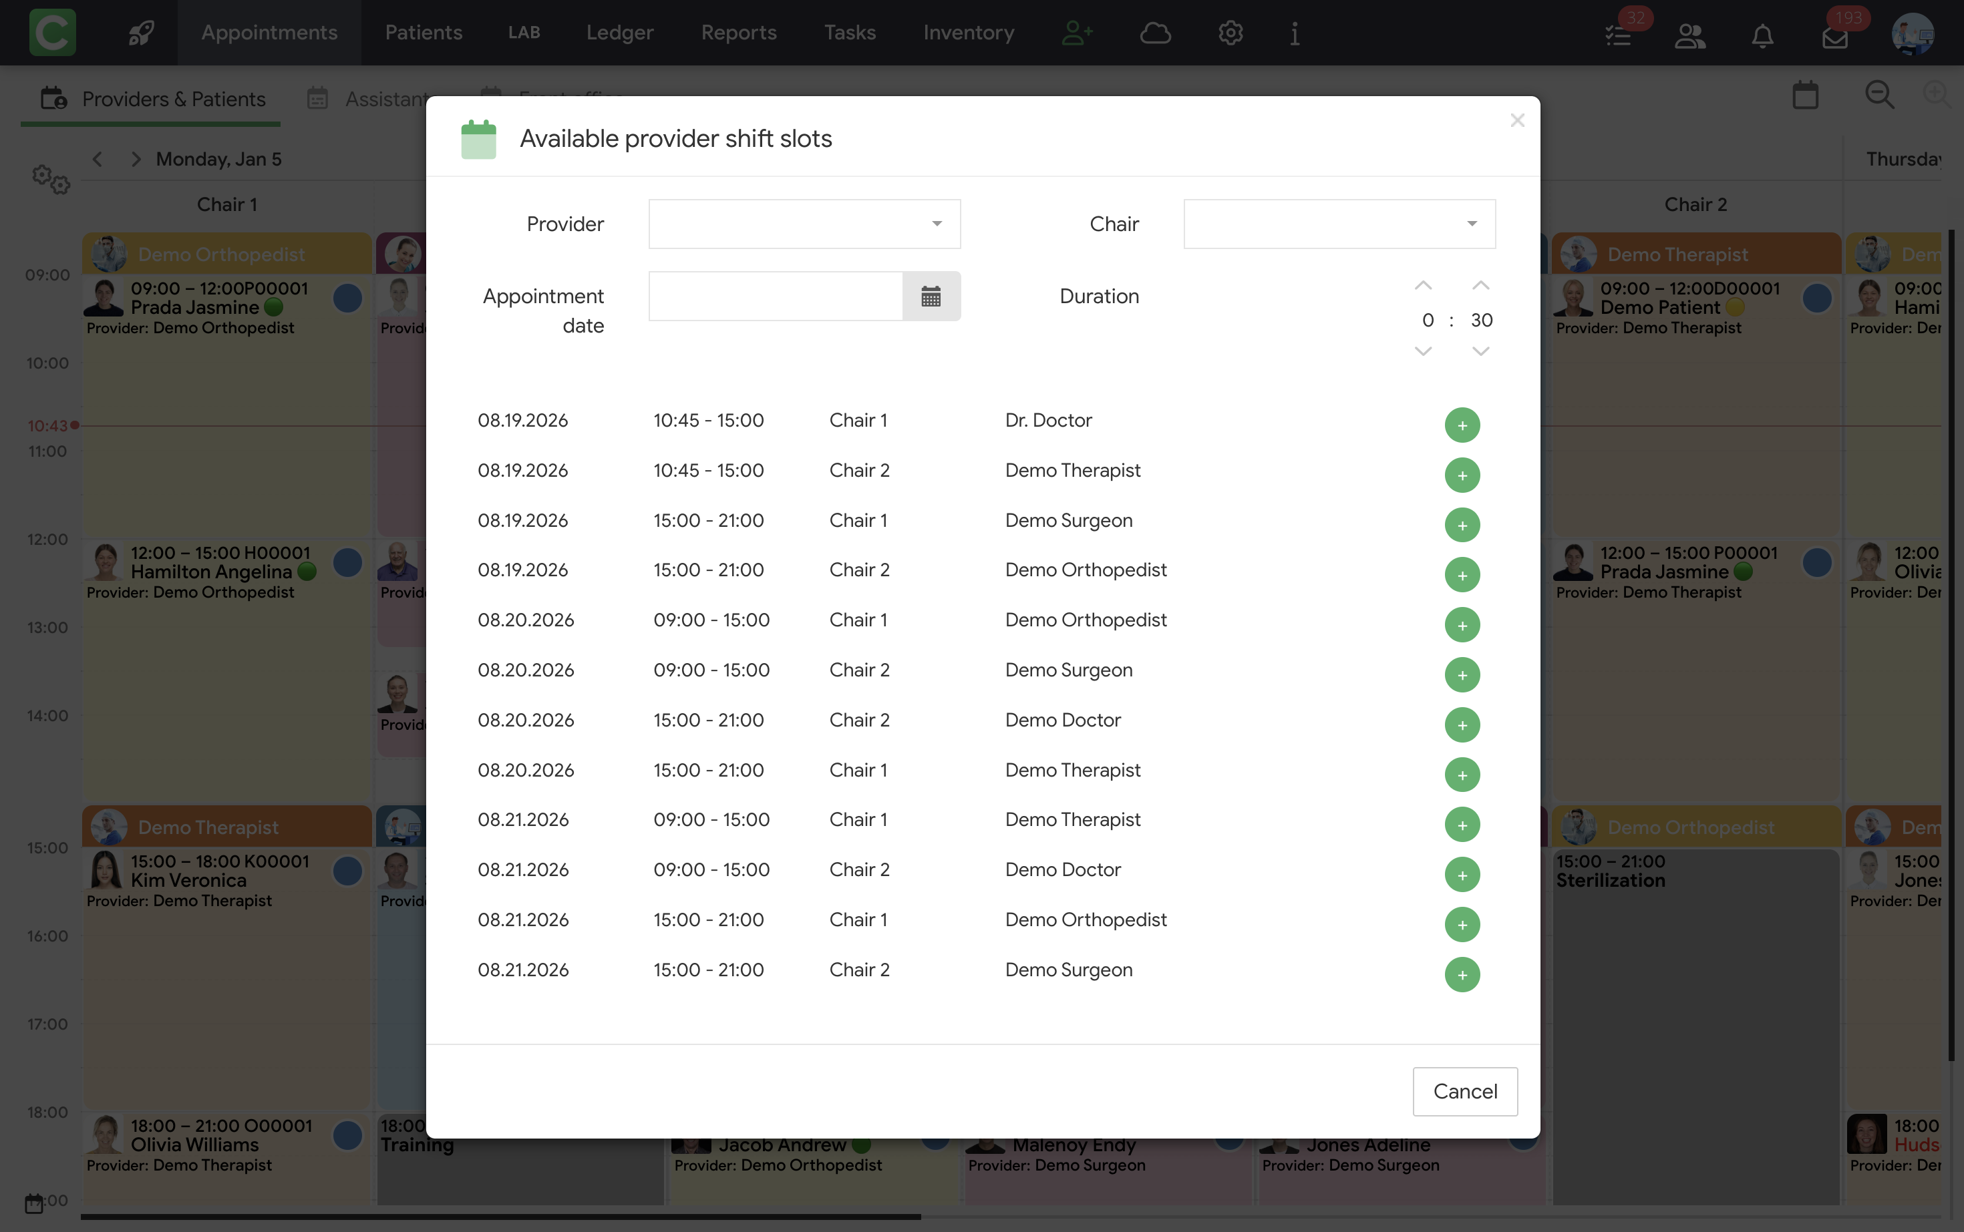Add slot 08.19.2026 15:00 Demo Surgeon
1964x1232 pixels.
coord(1462,525)
